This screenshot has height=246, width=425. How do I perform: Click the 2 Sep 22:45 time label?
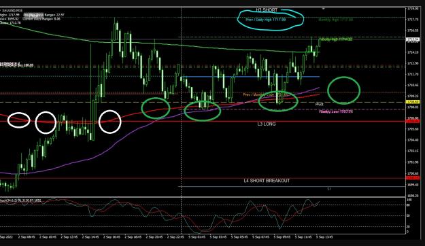pyautogui.click(x=176, y=237)
